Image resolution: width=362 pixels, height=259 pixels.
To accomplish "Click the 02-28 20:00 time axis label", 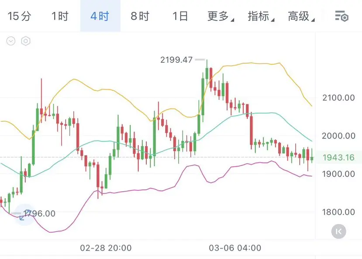I will [106, 248].
